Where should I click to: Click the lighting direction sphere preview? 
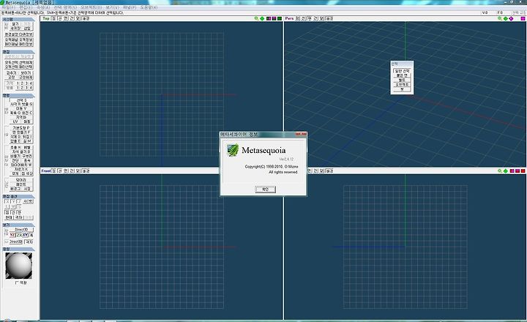[x=18, y=266]
